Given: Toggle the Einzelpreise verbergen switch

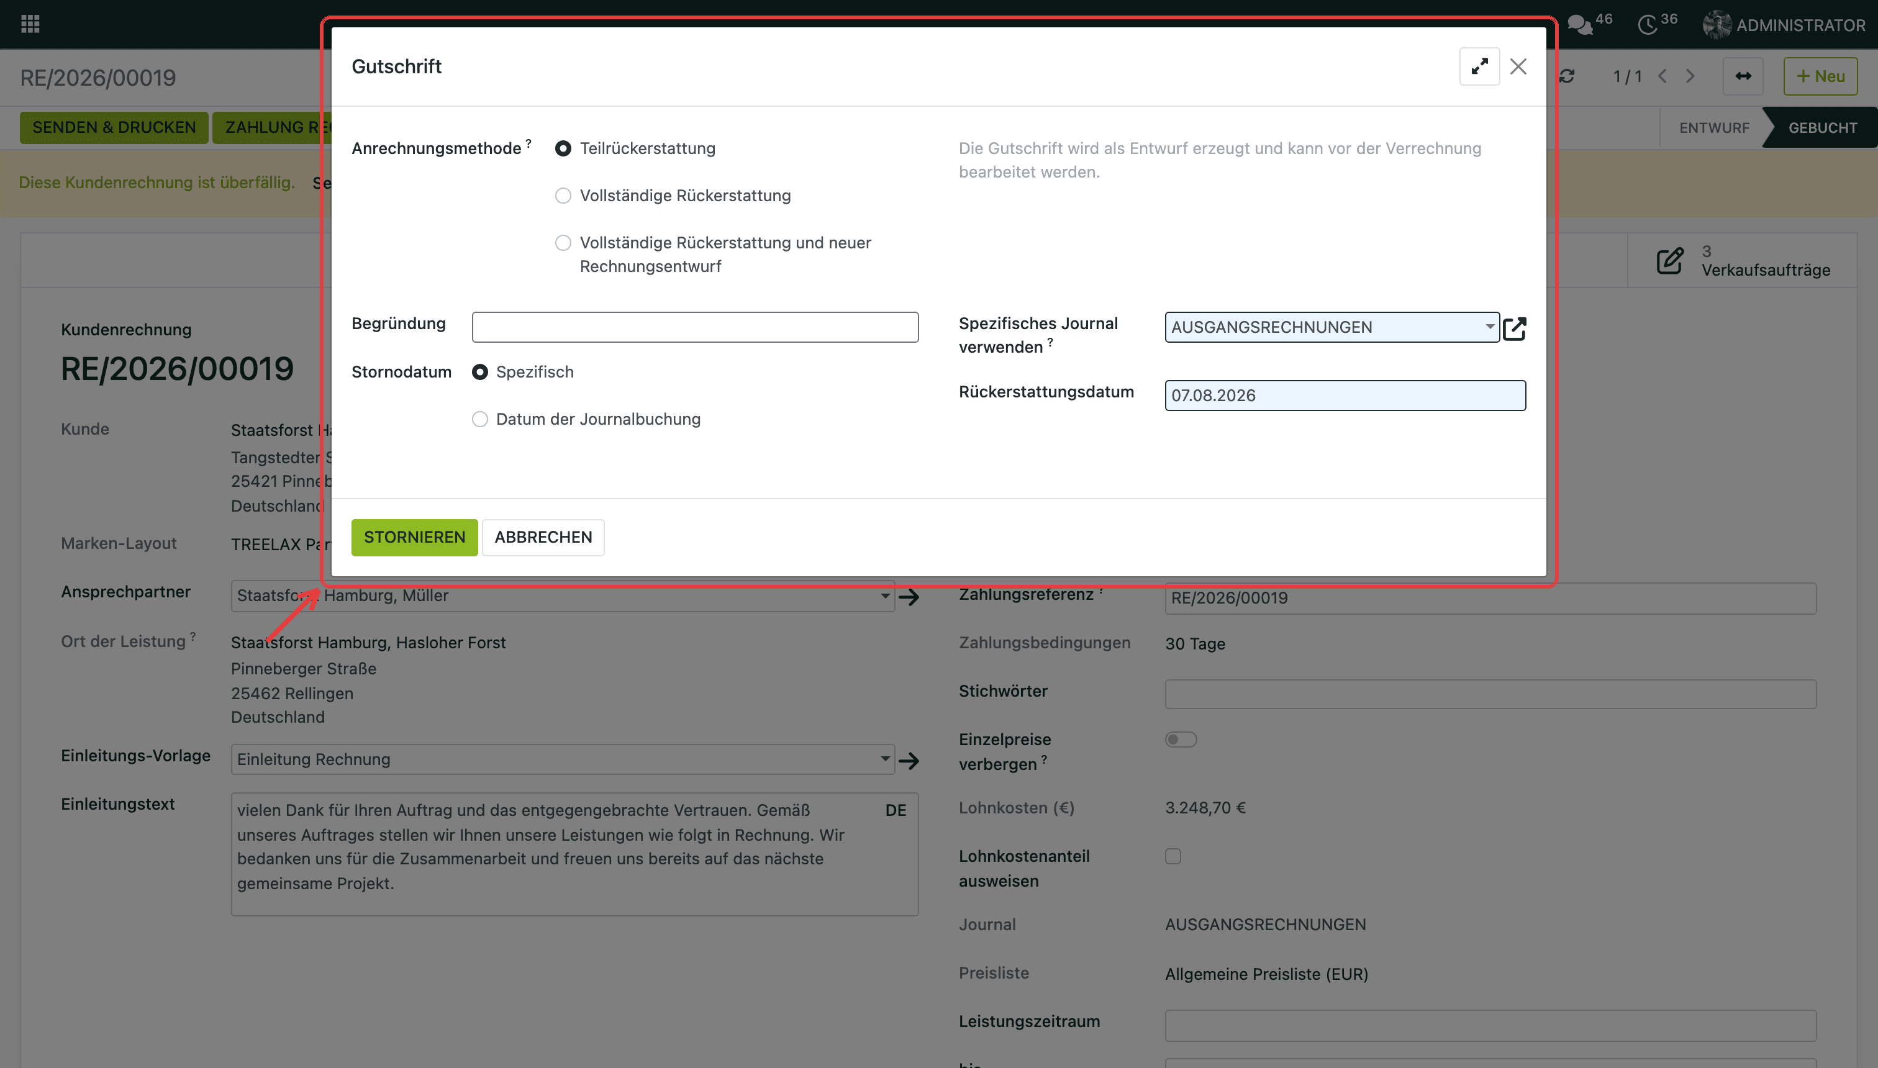Looking at the screenshot, I should click(1181, 740).
